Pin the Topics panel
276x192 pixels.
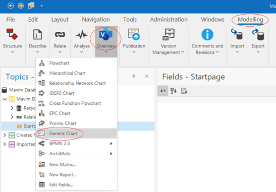click(x=134, y=76)
